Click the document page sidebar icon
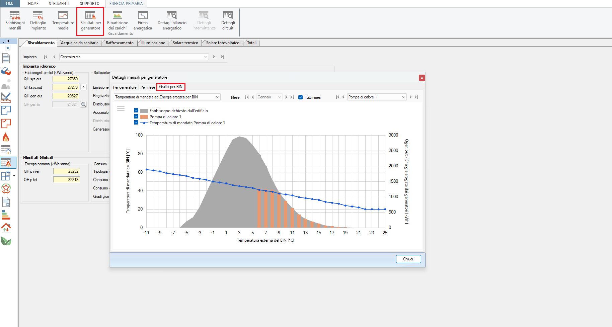The width and height of the screenshot is (612, 327). pos(6,58)
